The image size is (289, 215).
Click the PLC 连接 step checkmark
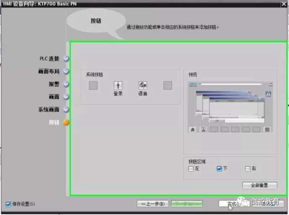point(66,59)
